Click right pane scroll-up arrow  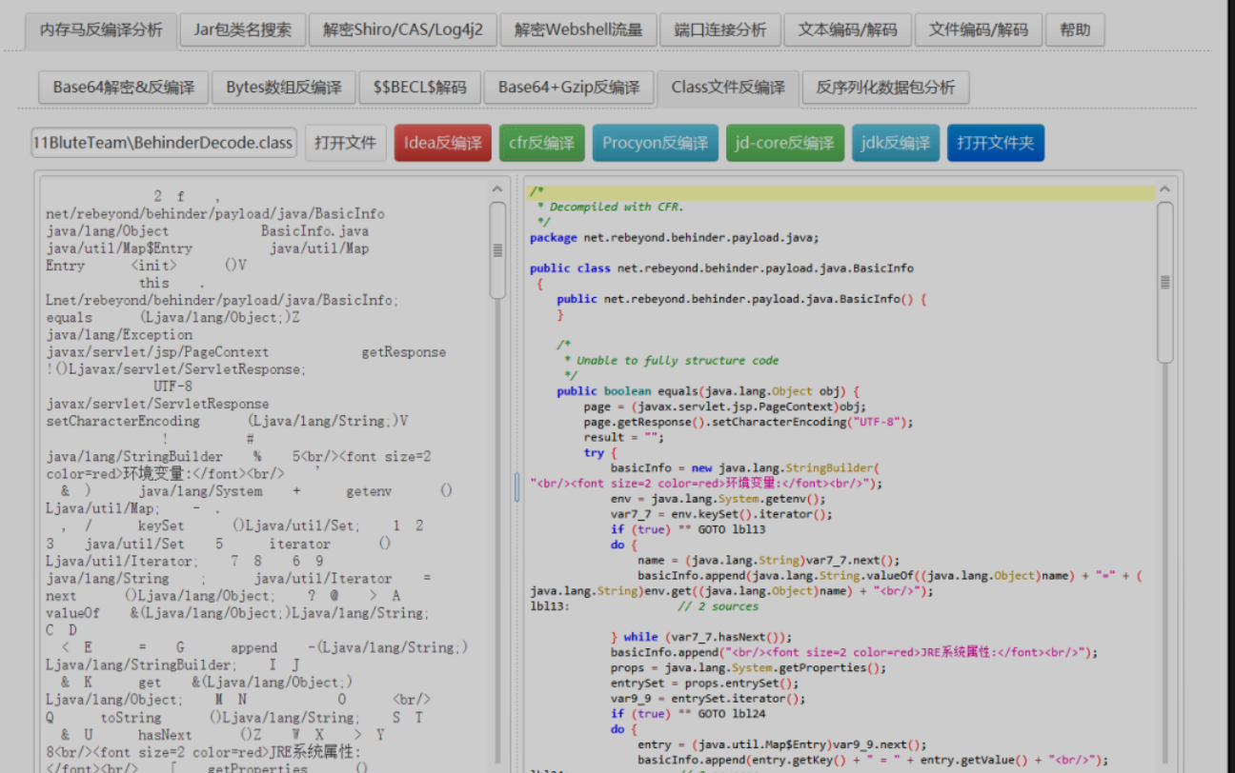[1164, 189]
